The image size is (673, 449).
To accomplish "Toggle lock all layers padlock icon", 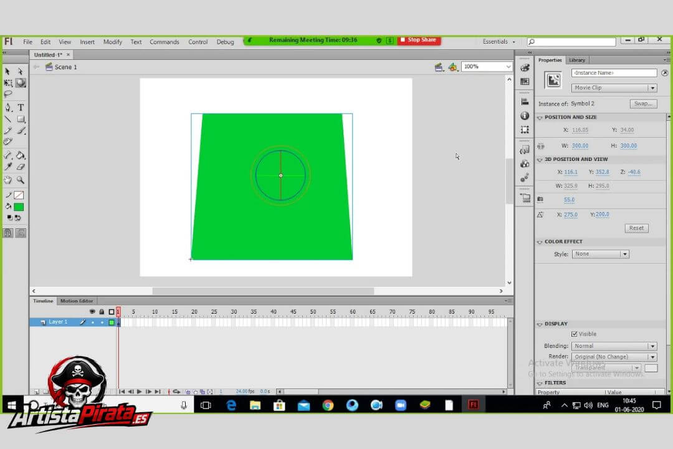I will (x=102, y=312).
